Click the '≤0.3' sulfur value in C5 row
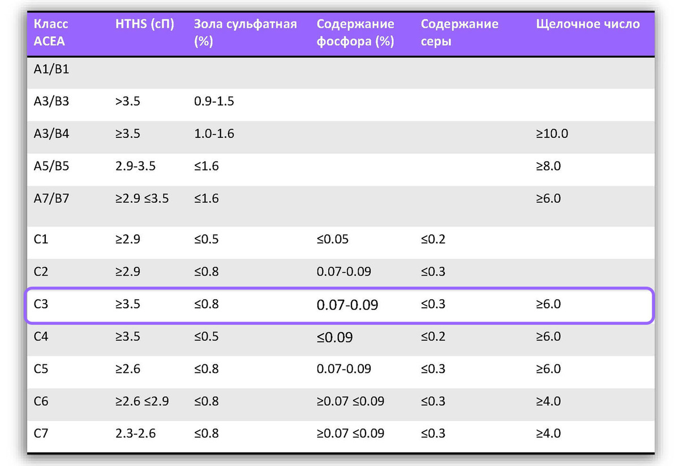Viewport: 679px width, 466px height. pos(433,368)
